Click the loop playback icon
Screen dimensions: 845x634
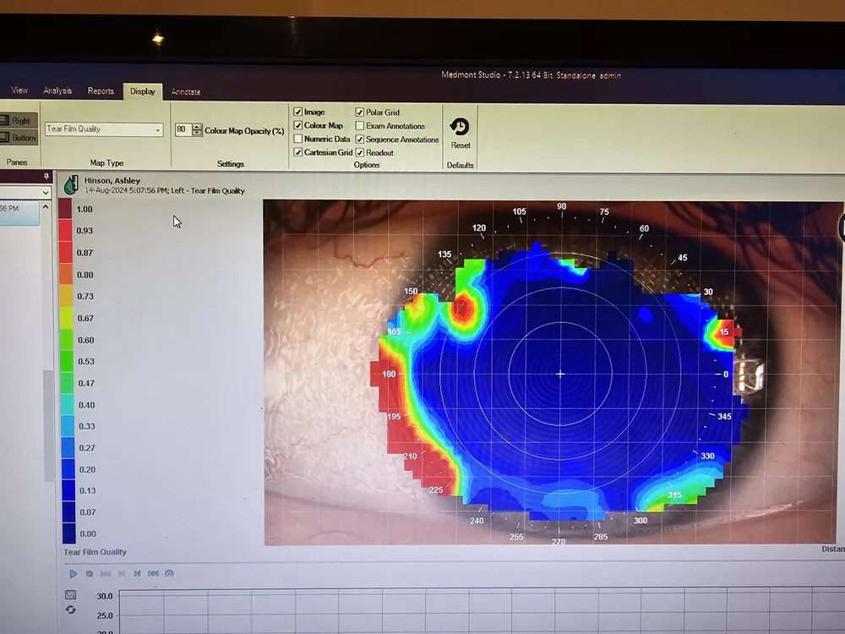[x=90, y=573]
